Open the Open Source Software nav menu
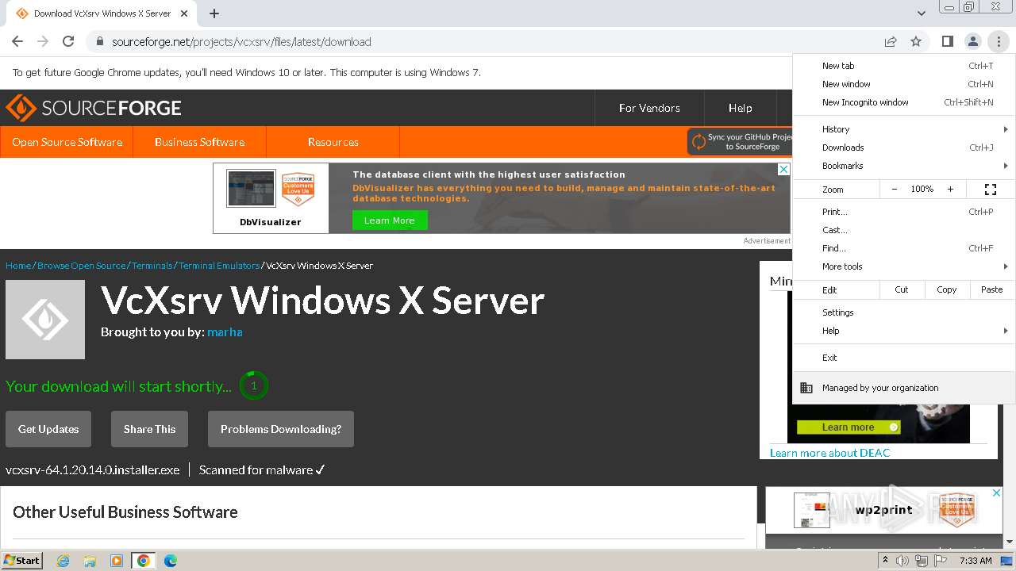This screenshot has height=571, width=1016. [x=67, y=142]
